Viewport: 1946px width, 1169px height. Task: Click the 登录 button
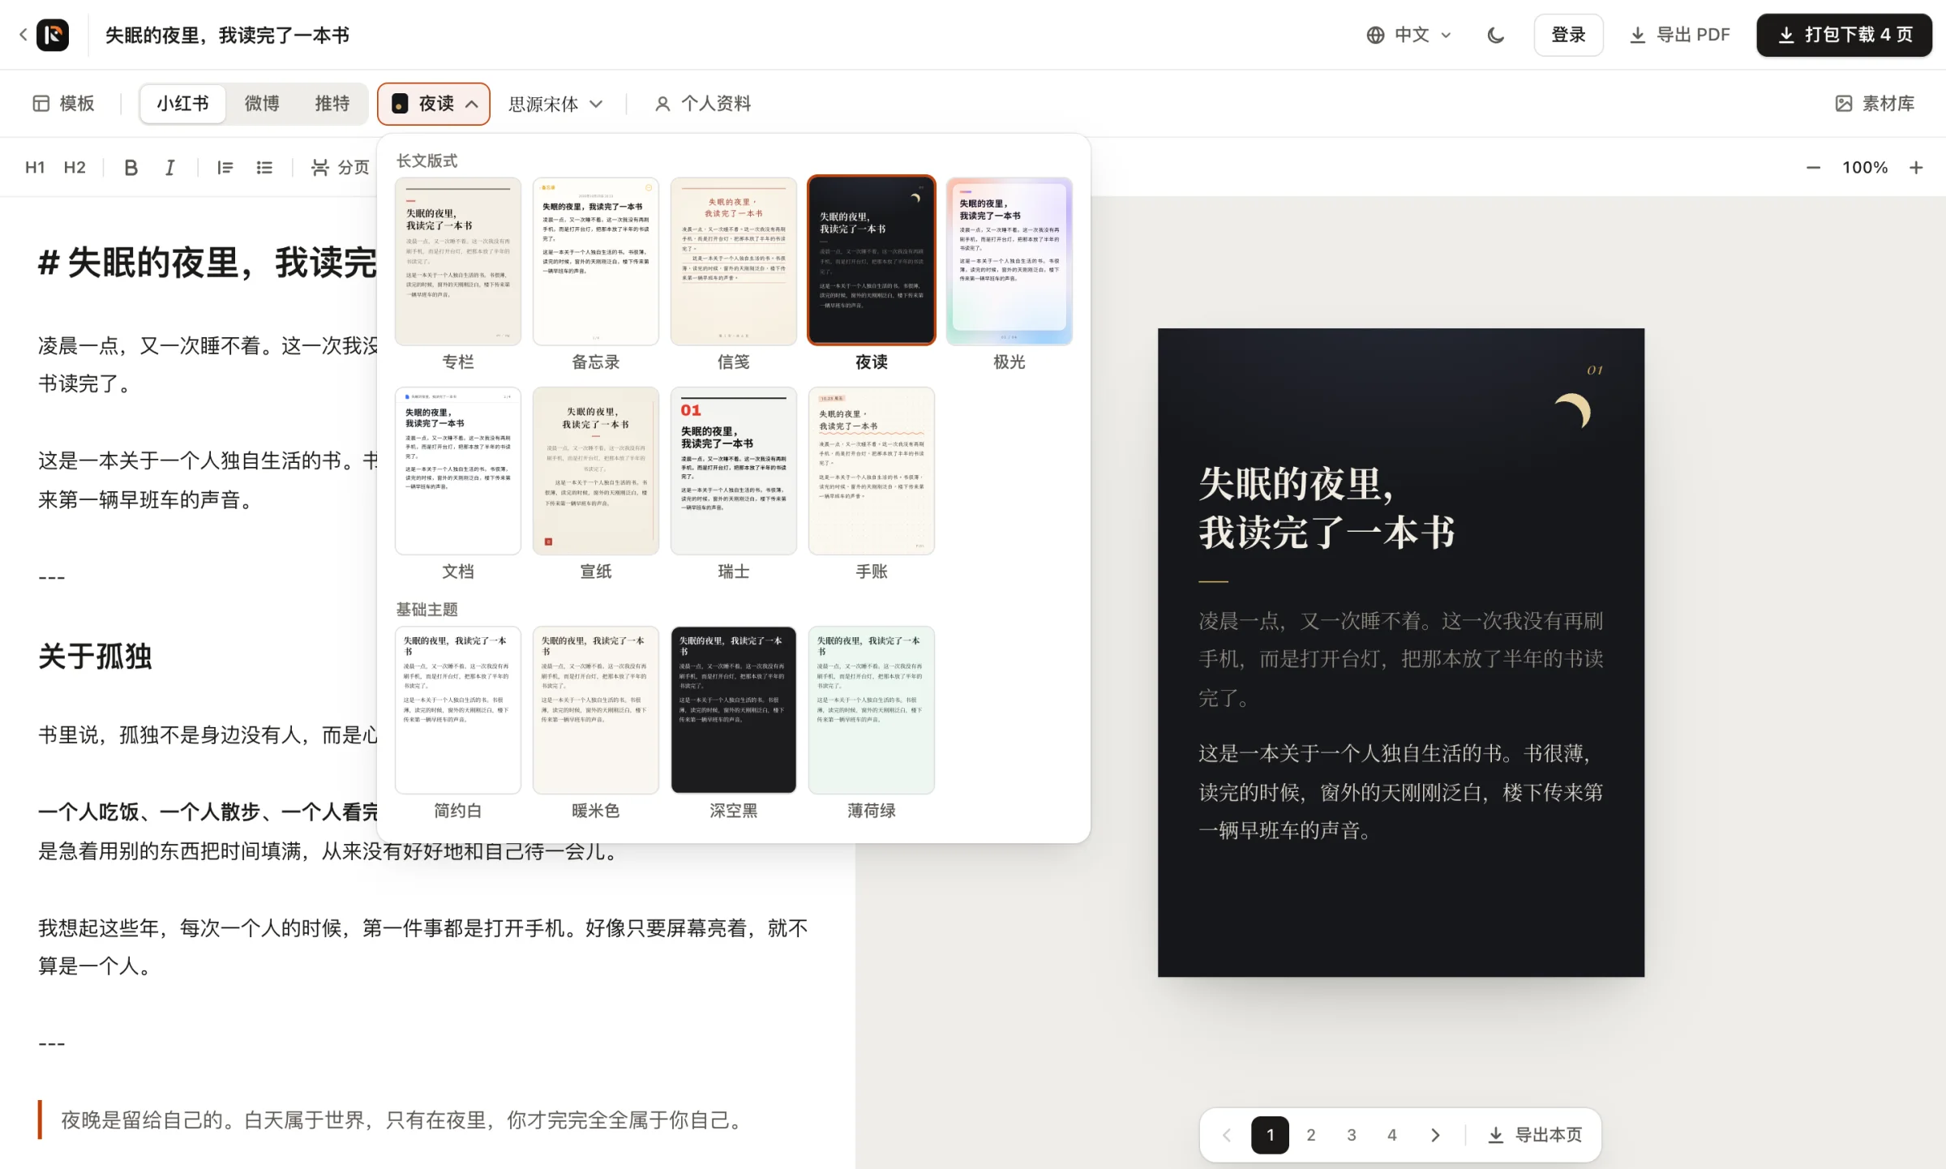[x=1568, y=35]
